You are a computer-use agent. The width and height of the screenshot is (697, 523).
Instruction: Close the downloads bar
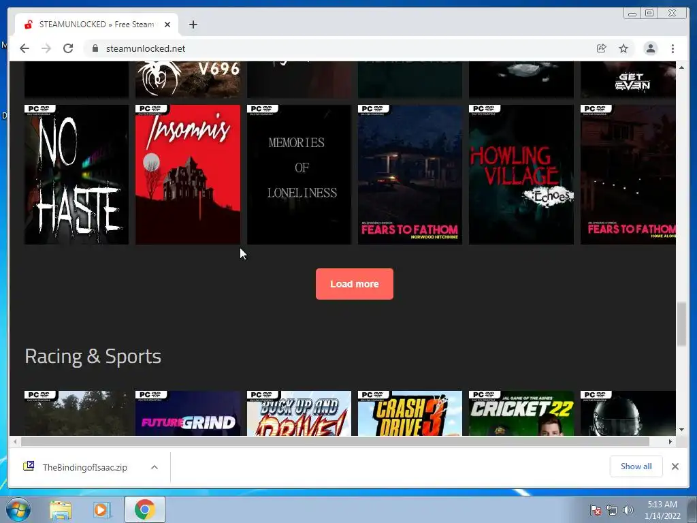tap(675, 466)
